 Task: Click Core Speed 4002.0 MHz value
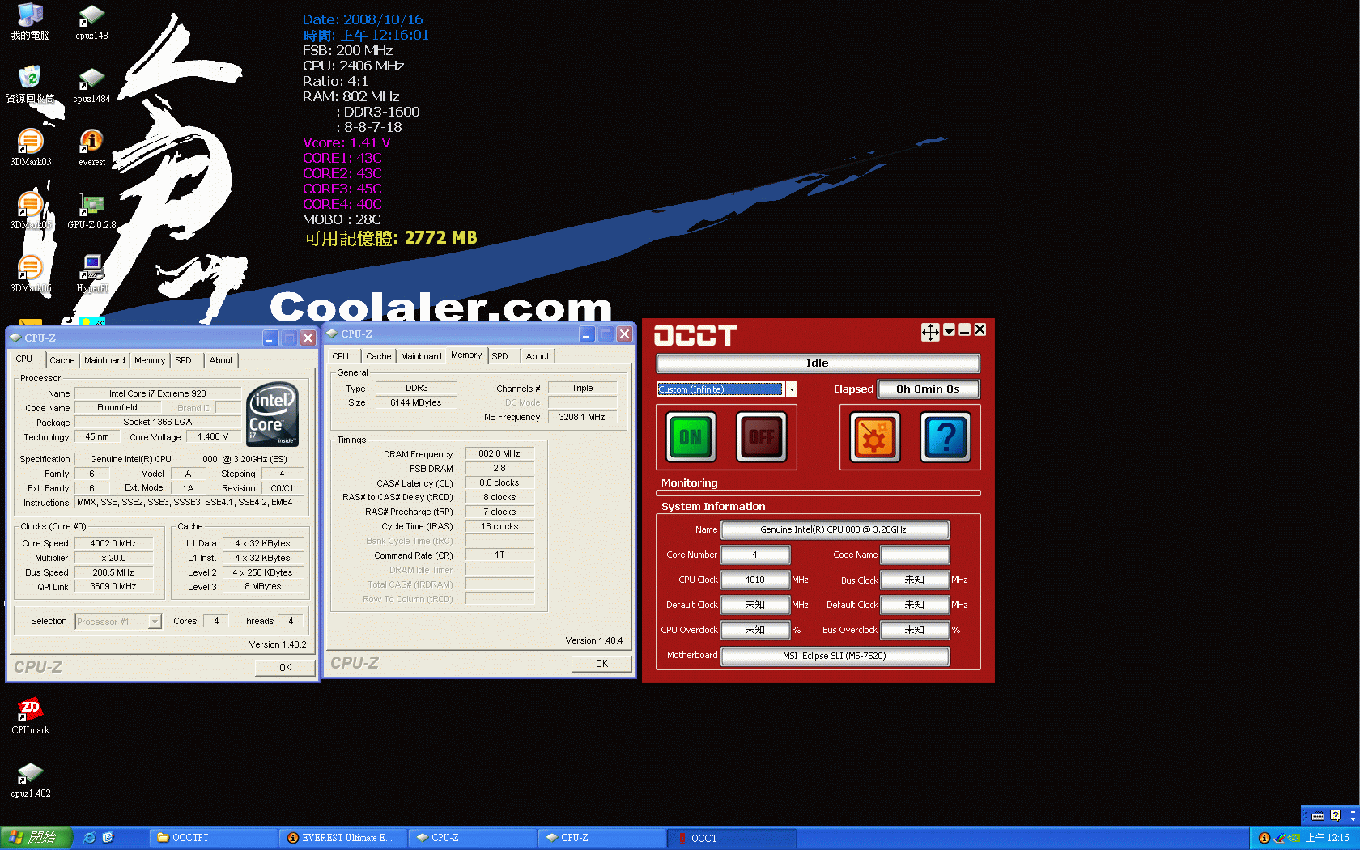click(x=113, y=543)
